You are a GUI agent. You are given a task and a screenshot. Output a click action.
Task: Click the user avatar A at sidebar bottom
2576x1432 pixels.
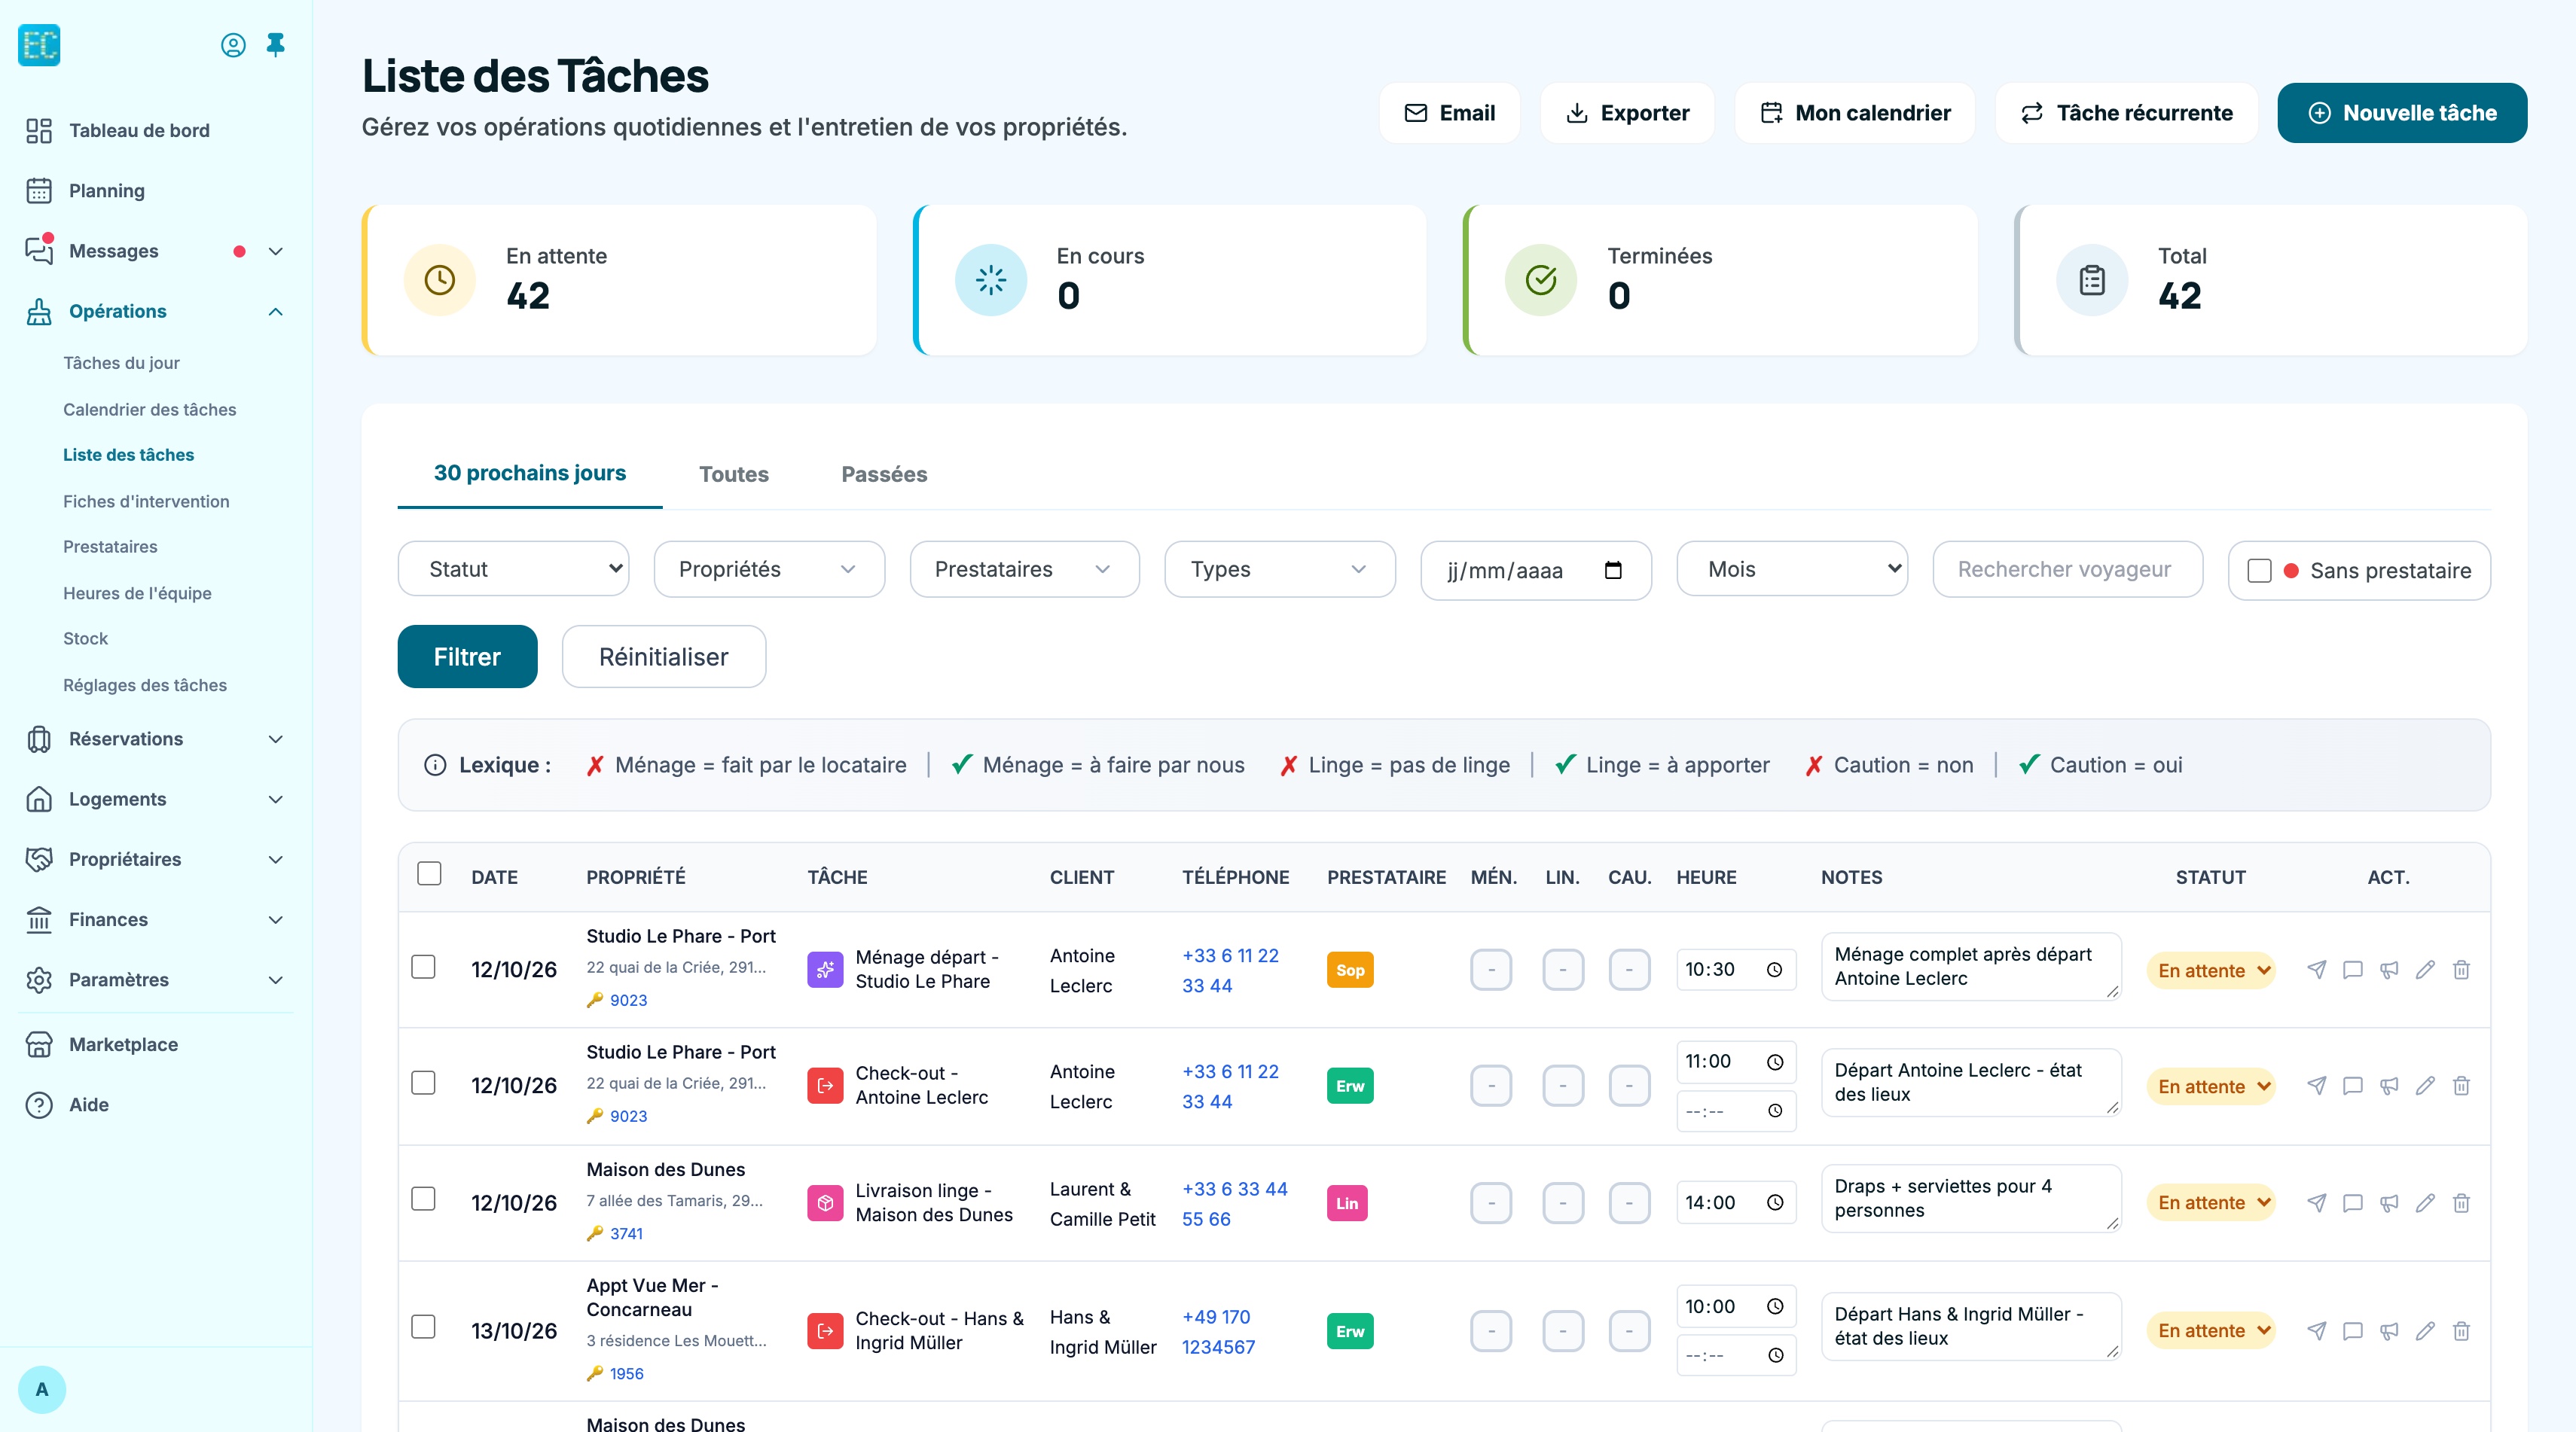pyautogui.click(x=42, y=1389)
